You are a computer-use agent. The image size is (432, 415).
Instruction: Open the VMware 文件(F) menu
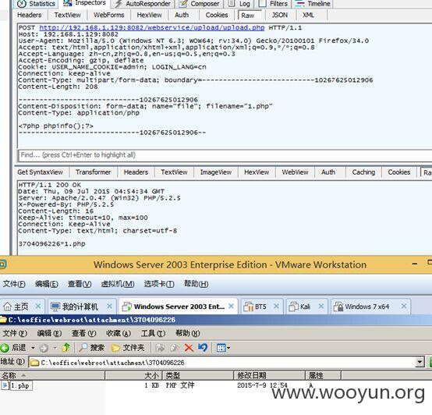point(14,283)
